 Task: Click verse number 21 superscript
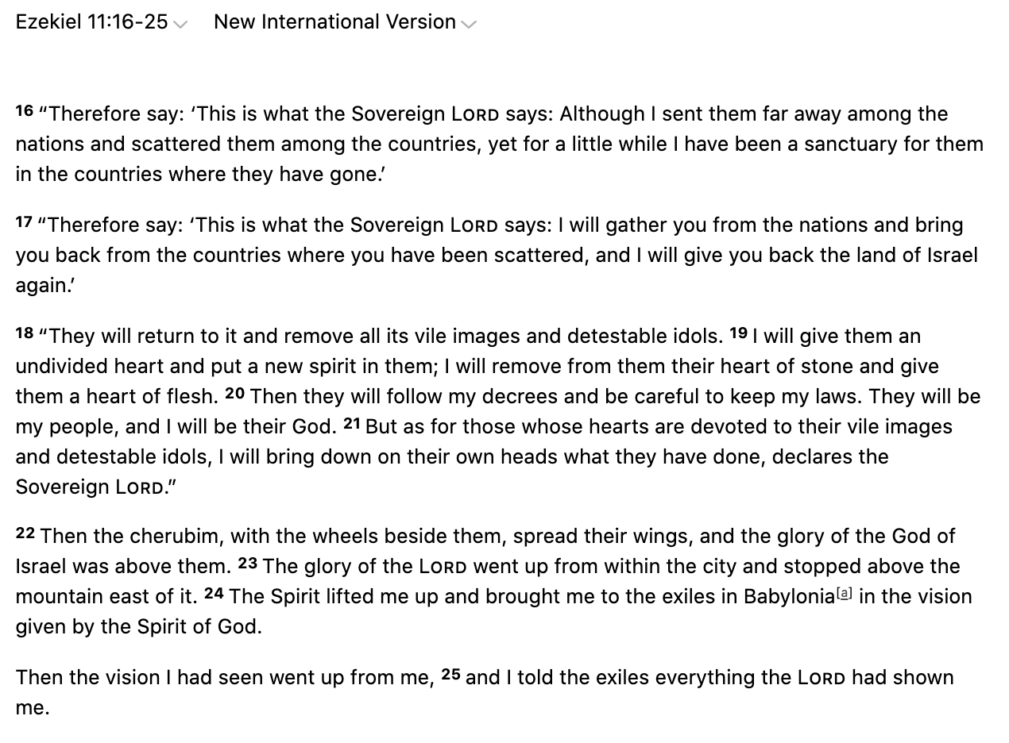[351, 423]
